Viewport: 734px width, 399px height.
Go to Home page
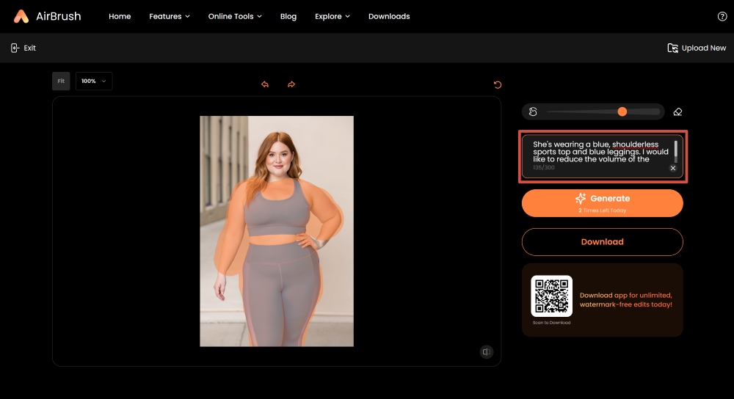pos(120,16)
